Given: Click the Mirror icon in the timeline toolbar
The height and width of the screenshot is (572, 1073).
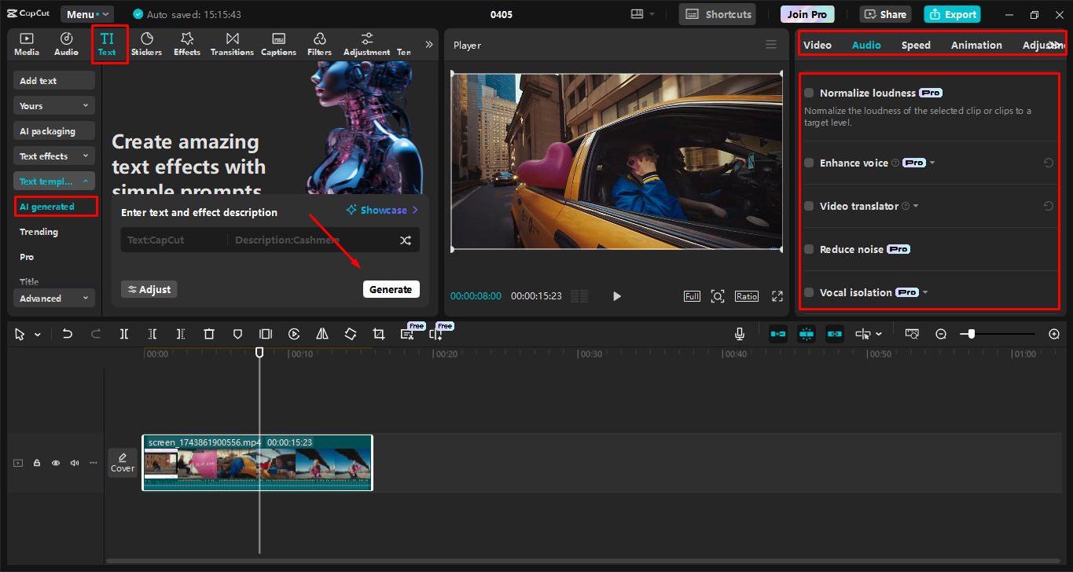Looking at the screenshot, I should click(x=322, y=334).
